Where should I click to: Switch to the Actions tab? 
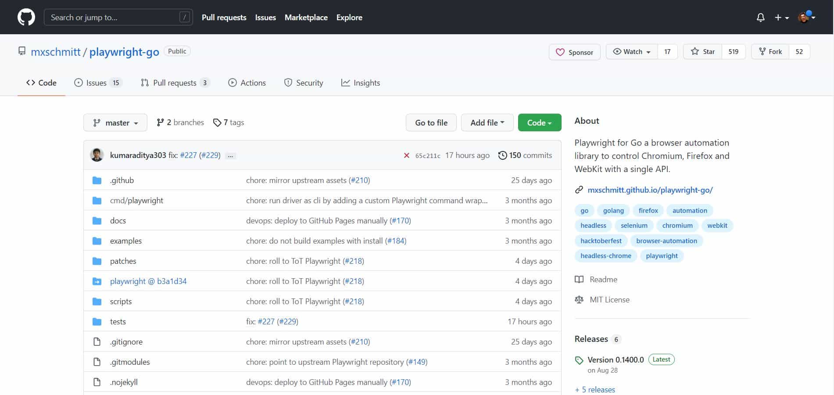(x=247, y=83)
